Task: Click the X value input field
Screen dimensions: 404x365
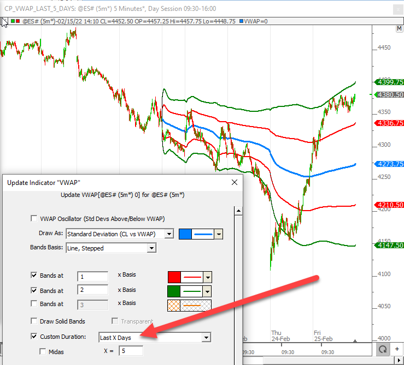Action: click(x=128, y=351)
